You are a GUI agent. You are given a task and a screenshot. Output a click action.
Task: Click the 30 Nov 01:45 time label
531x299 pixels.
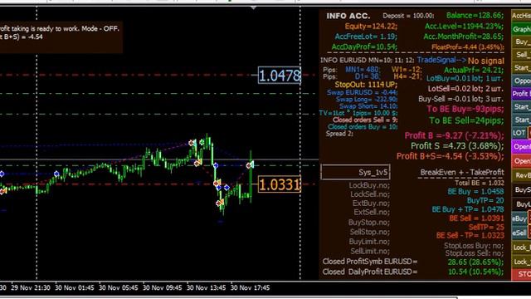pos(75,288)
